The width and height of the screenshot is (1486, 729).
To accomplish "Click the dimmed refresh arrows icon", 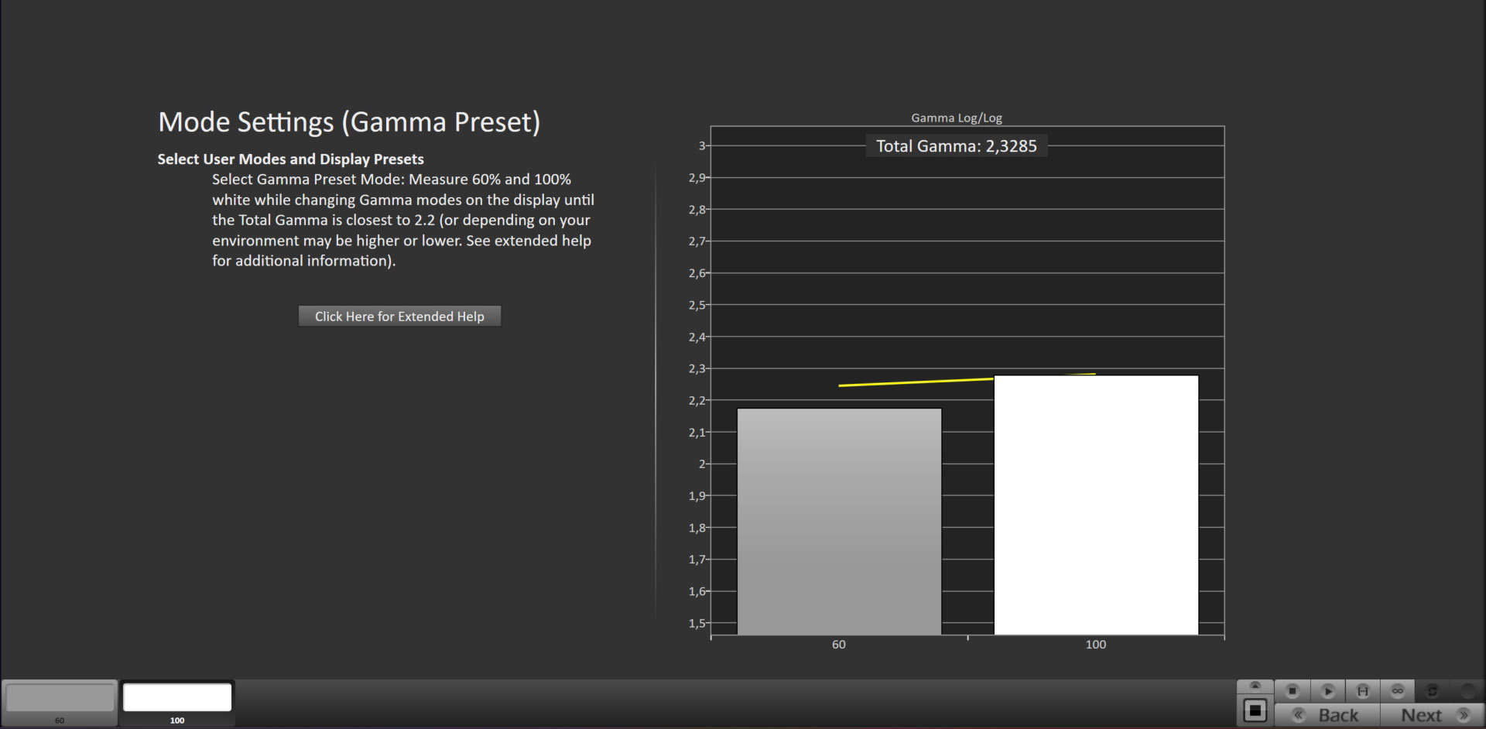I will tap(1432, 691).
